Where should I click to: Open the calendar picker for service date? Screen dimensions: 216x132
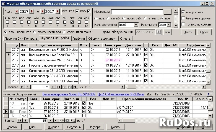click(x=158, y=32)
